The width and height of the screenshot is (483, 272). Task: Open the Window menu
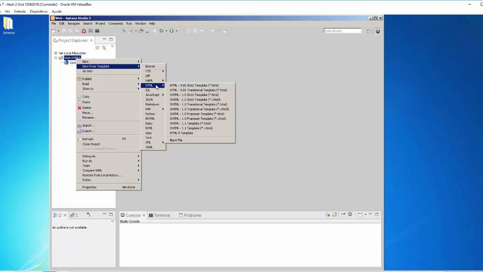pyautogui.click(x=140, y=23)
